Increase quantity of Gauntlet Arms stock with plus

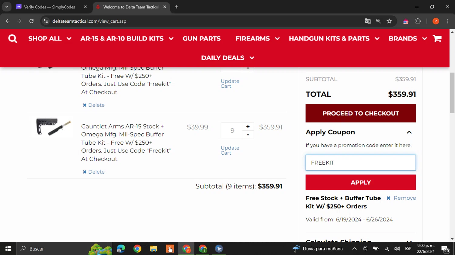[x=248, y=126]
